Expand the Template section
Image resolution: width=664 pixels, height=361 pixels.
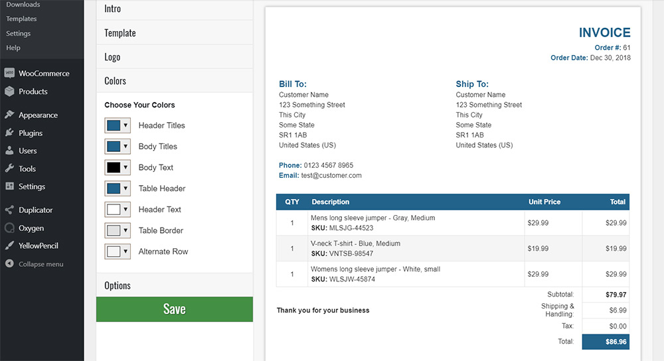coord(175,33)
